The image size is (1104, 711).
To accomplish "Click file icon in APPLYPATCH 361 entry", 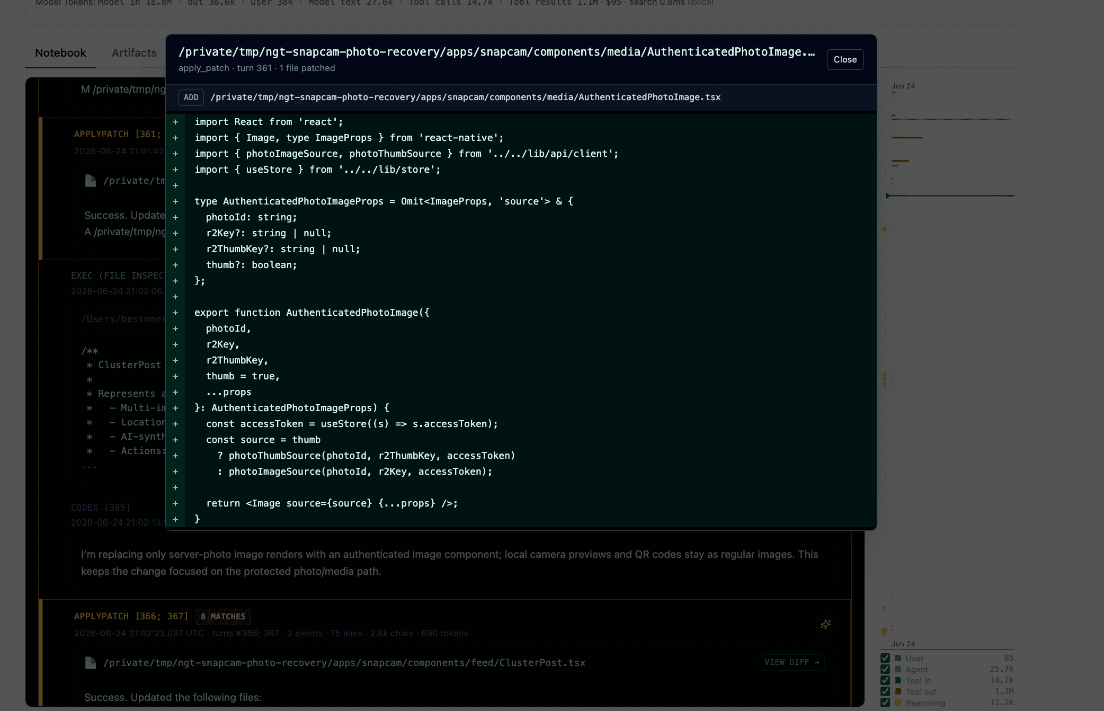I will pyautogui.click(x=91, y=181).
